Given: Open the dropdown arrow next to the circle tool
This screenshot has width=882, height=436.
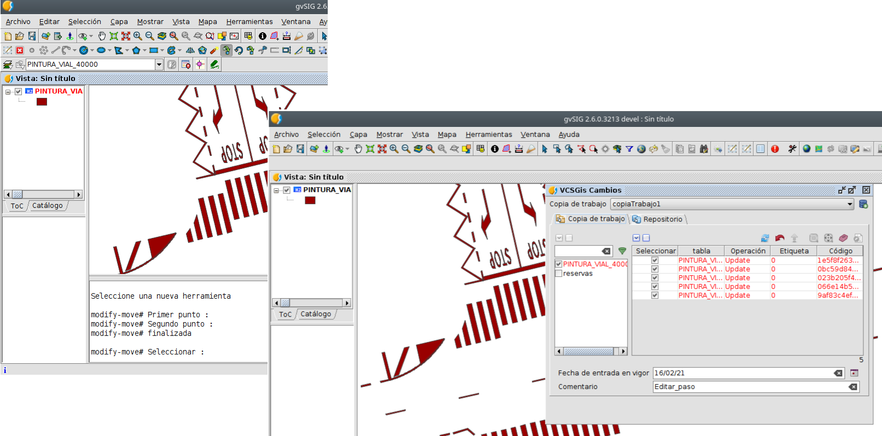Looking at the screenshot, I should [x=92, y=50].
